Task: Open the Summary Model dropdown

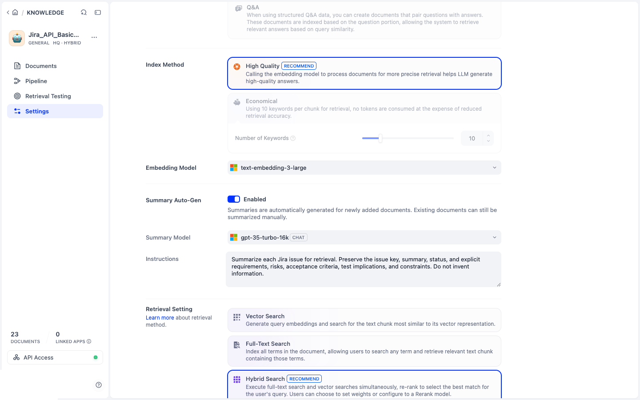Action: click(x=364, y=237)
